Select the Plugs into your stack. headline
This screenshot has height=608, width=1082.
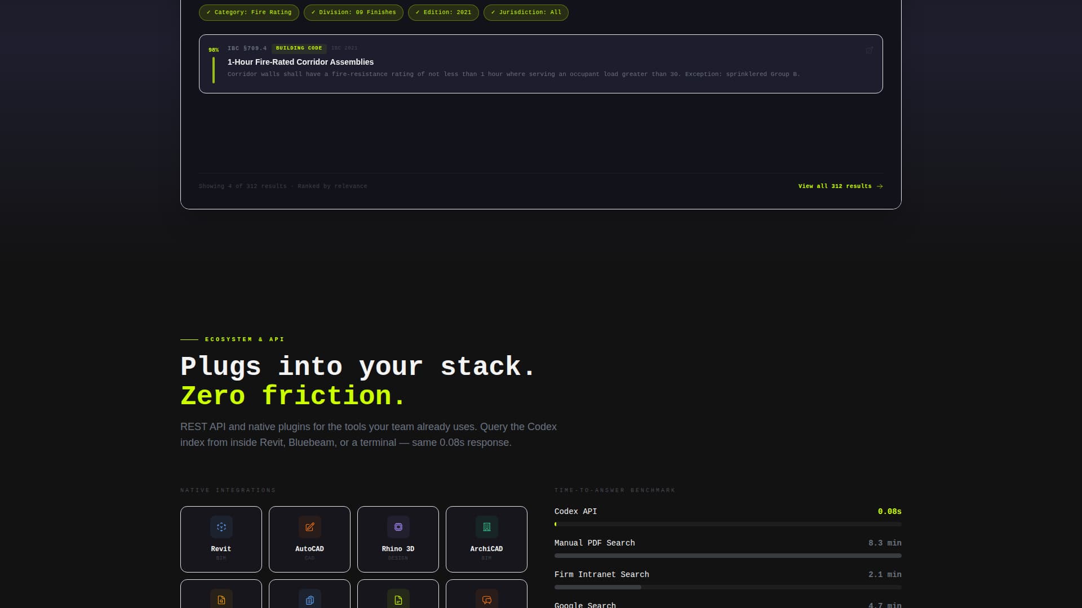coord(358,366)
